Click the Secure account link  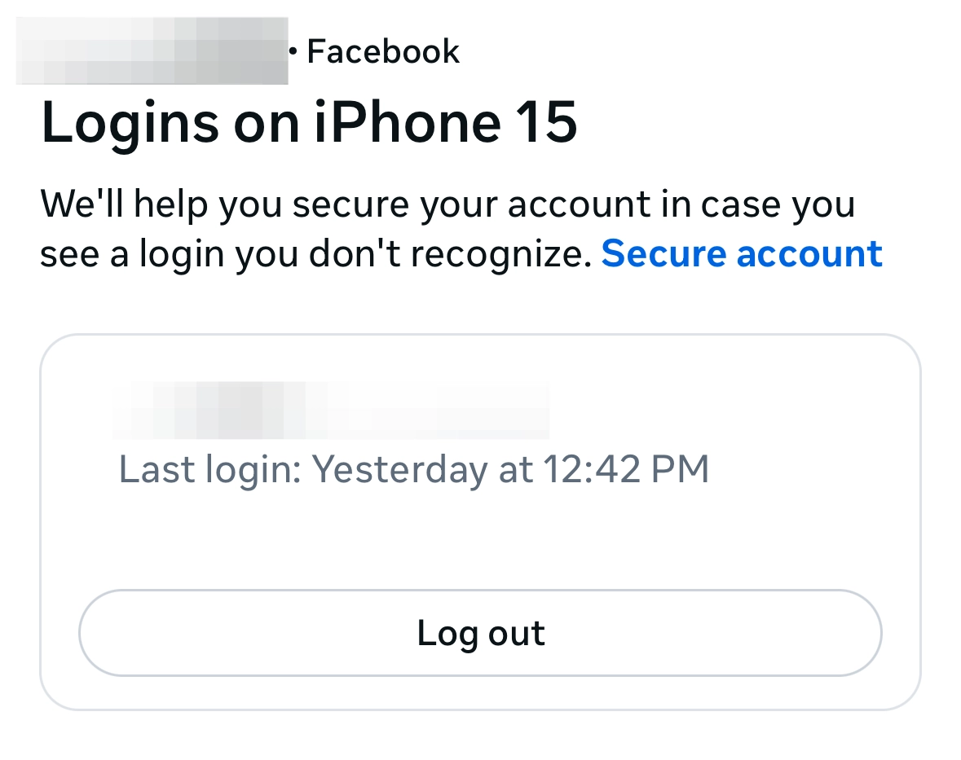(x=742, y=254)
